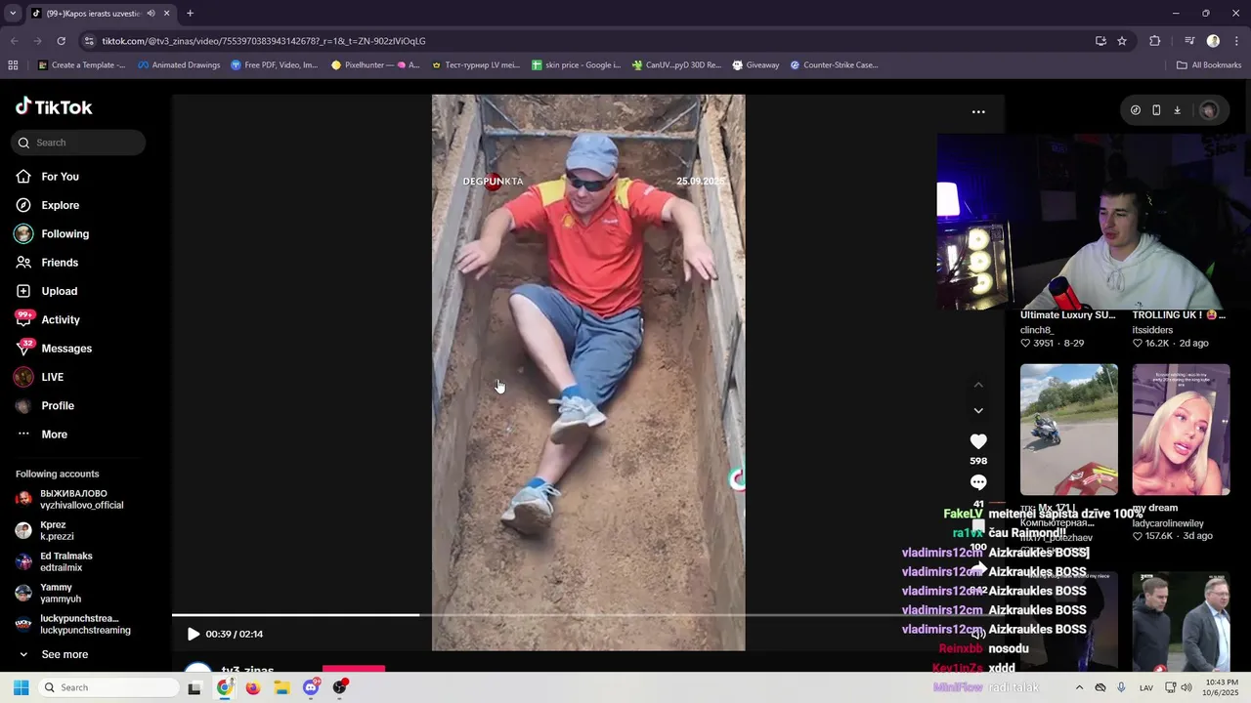This screenshot has width=1251, height=703.
Task: Go back in browser history
Action: click(14, 41)
